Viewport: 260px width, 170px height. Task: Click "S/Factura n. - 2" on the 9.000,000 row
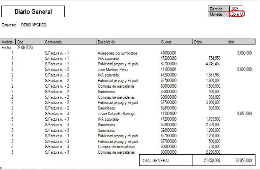point(57,70)
